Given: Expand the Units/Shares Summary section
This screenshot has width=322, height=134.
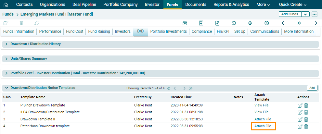Looking at the screenshot, I should 6,59.
